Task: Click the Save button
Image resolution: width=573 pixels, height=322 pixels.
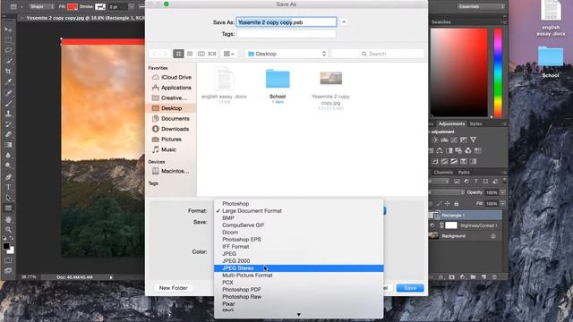Action: pos(410,288)
